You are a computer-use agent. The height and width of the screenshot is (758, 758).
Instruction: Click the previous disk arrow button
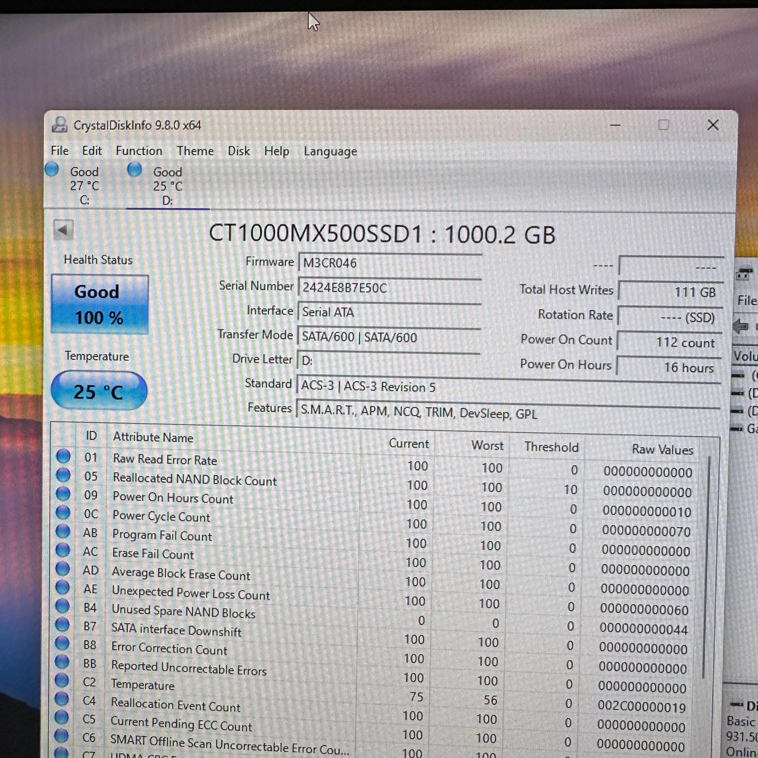tap(63, 230)
